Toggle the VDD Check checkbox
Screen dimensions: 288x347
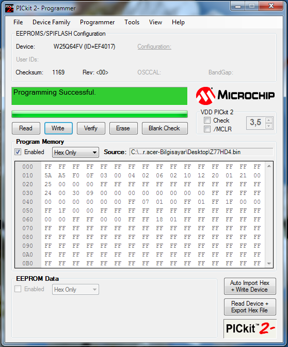tap(207, 120)
